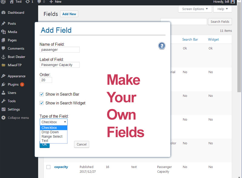Screen dimensions: 242x178
Task: Click the Tools wrench icon
Action: (x=3, y=101)
